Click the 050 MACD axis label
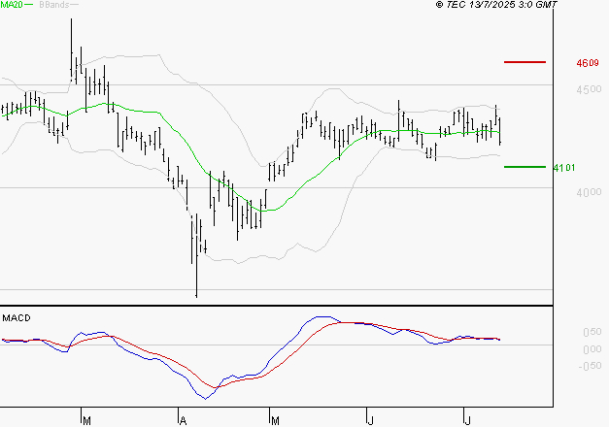609x427 pixels. pos(592,332)
